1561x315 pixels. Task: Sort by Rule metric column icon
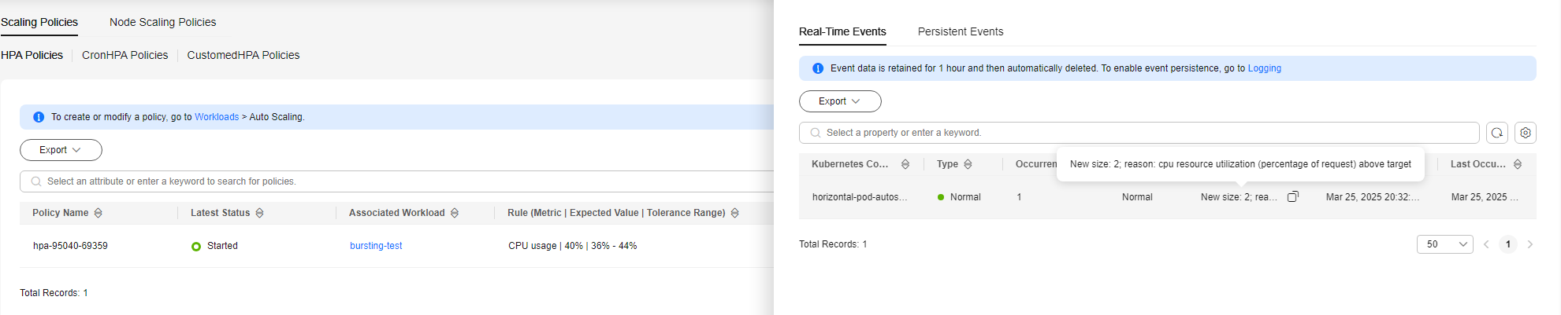point(735,213)
